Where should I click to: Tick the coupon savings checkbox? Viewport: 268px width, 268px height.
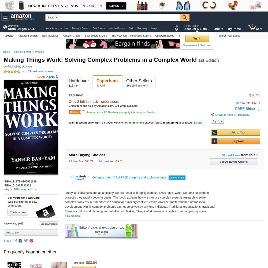(x=83, y=112)
